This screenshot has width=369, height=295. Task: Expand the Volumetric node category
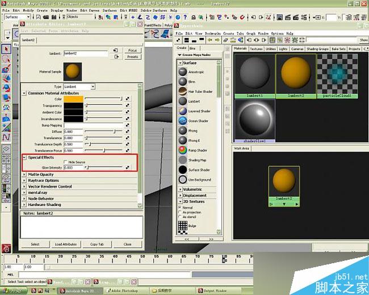click(181, 189)
